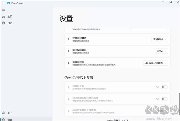Expand the 输出视频编码 card
Viewport: 180px width, 121px height.
coord(68,51)
